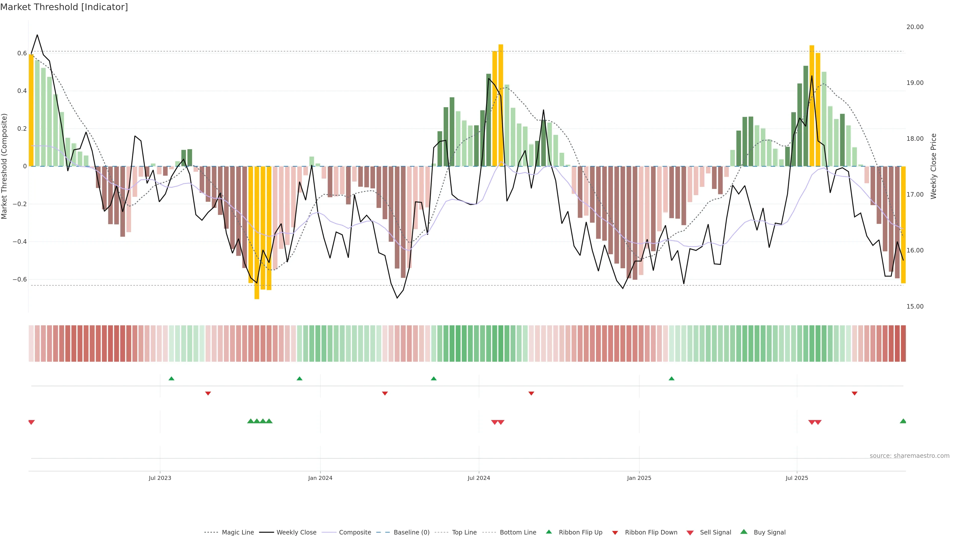Image resolution: width=962 pixels, height=541 pixels.
Task: Hide the Composite line via the legend
Action: click(x=355, y=532)
